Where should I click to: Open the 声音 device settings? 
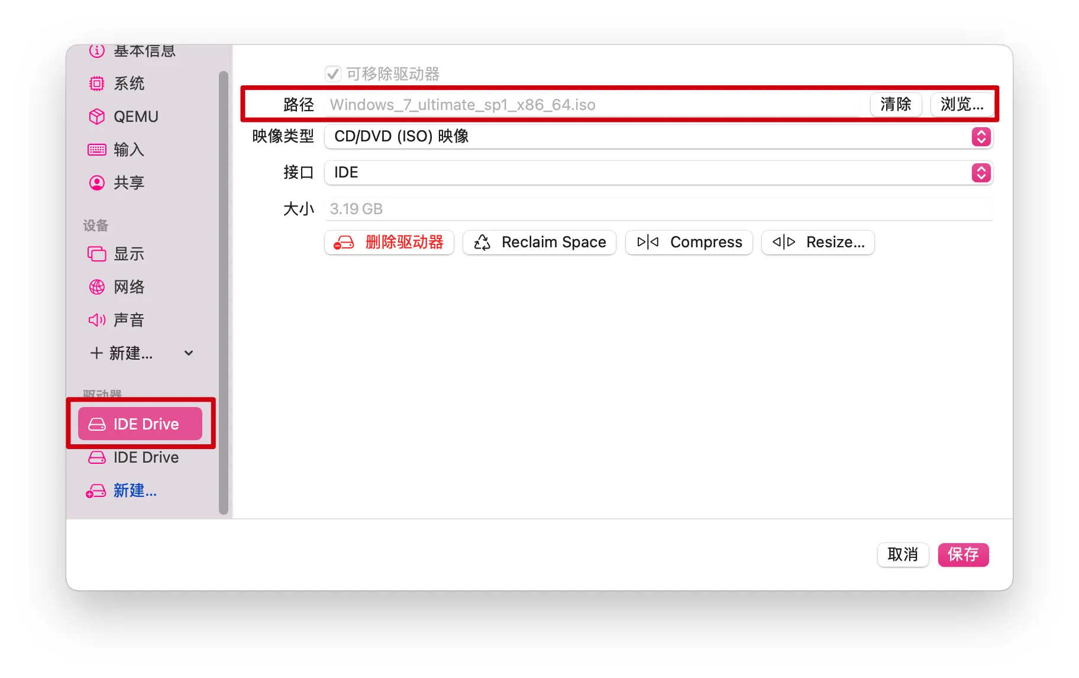tap(129, 320)
